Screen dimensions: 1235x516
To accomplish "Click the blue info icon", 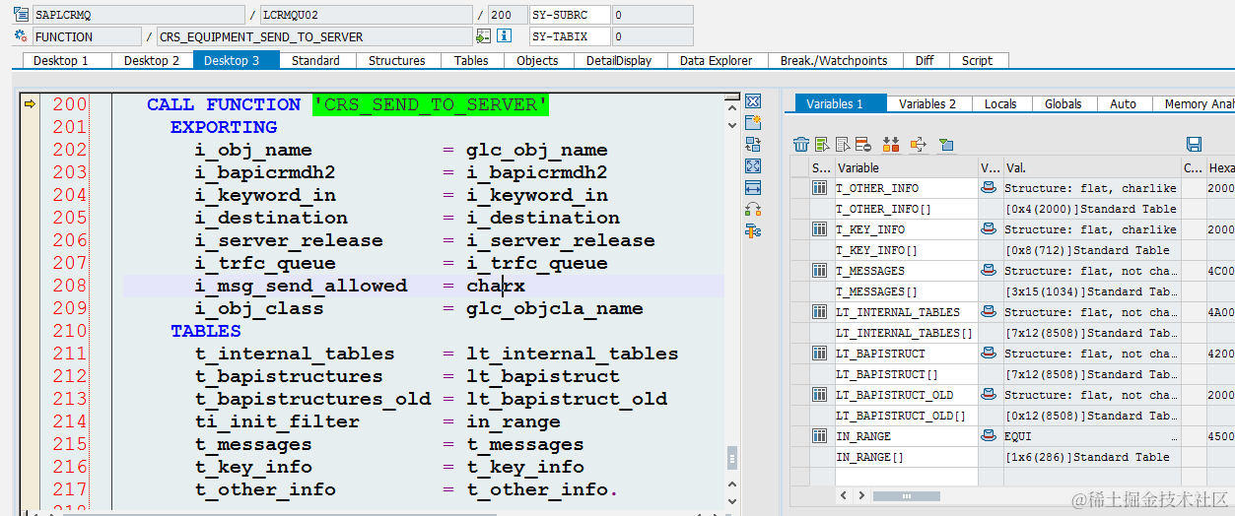I will (x=504, y=36).
